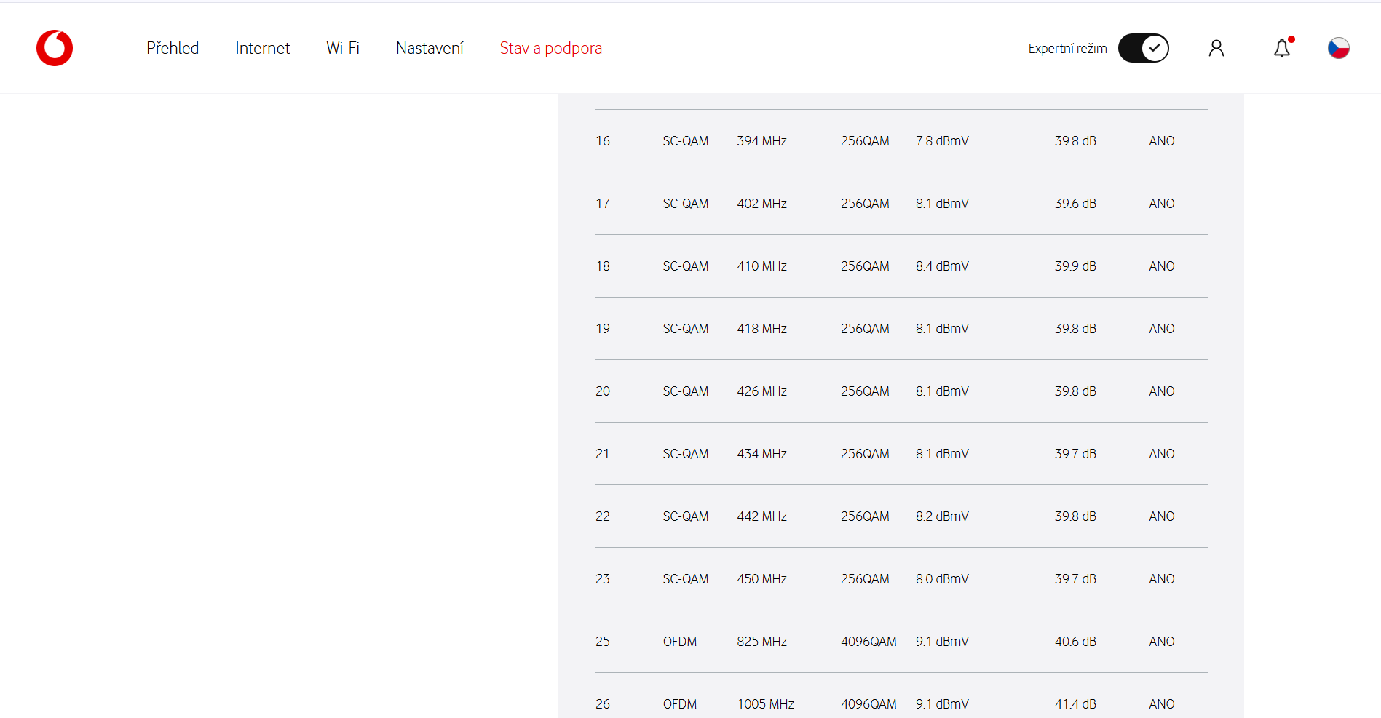1381x718 pixels.
Task: Click the Vodafone logo icon
Action: pos(55,48)
